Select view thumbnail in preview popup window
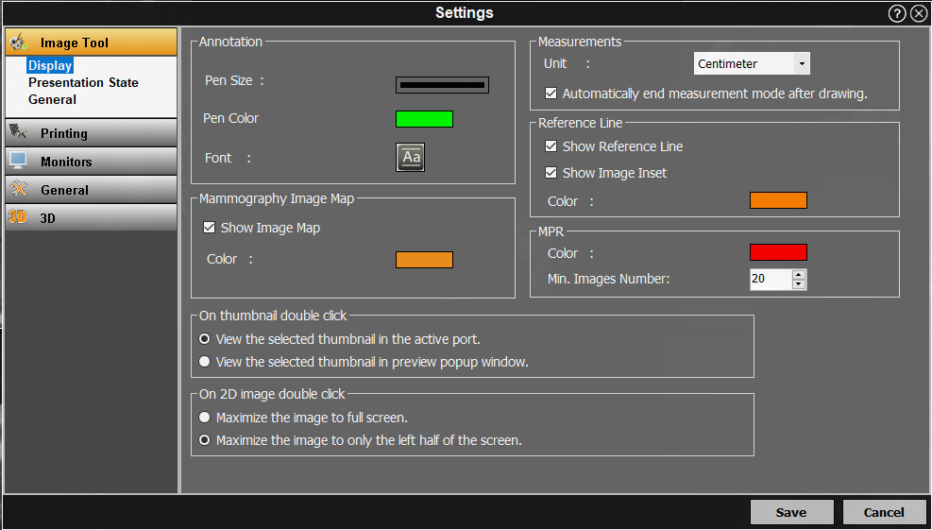932x530 pixels. point(205,362)
